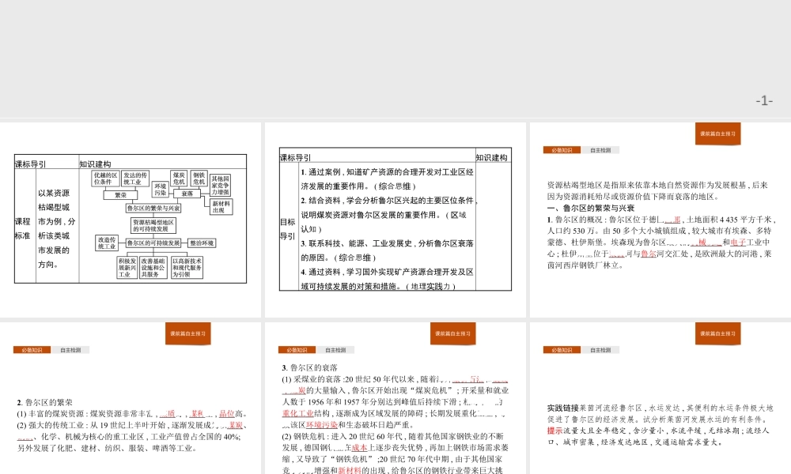
Task: Click the underlined 重化工业 text
Action: [x=297, y=414]
